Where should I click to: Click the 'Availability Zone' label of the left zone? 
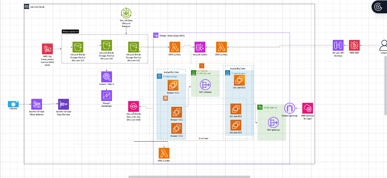172,72
